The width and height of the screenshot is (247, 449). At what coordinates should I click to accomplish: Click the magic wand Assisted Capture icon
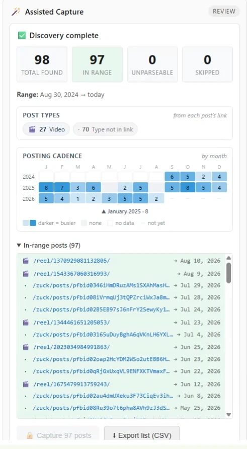point(16,12)
